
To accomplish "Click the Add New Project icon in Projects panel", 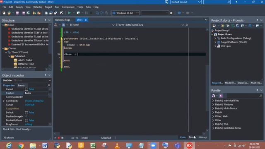I will pyautogui.click(x=214, y=26).
